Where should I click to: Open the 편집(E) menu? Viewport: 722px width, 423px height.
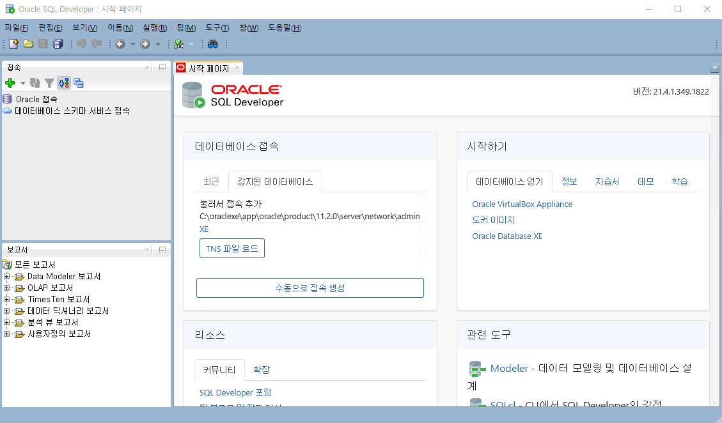click(50, 28)
